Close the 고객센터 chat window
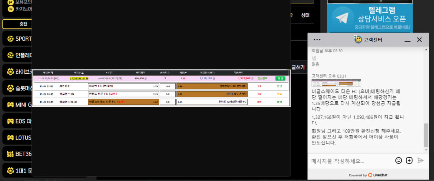Screen dimensions: 434x181 point(419,40)
